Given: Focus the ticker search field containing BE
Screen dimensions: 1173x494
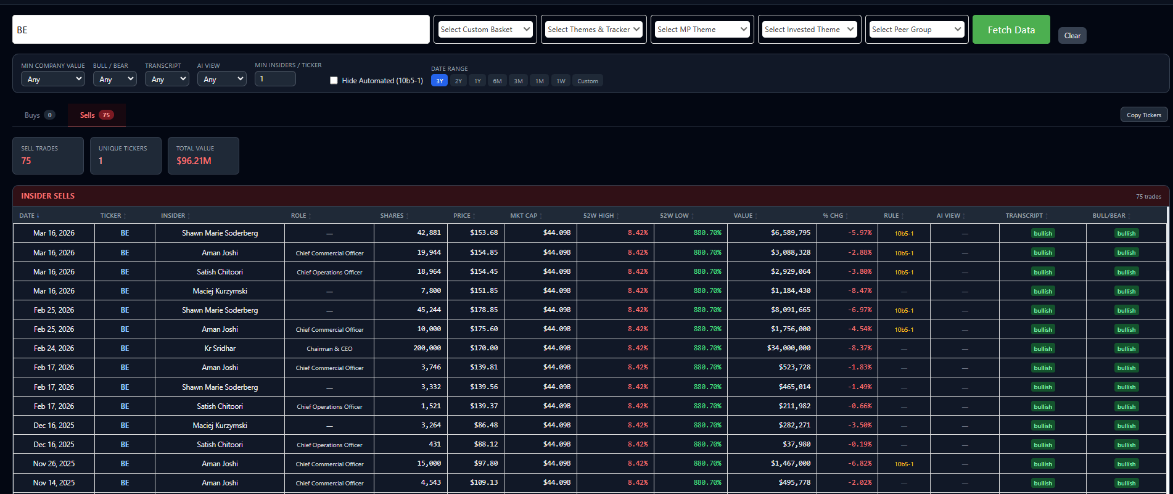Looking at the screenshot, I should tap(221, 30).
